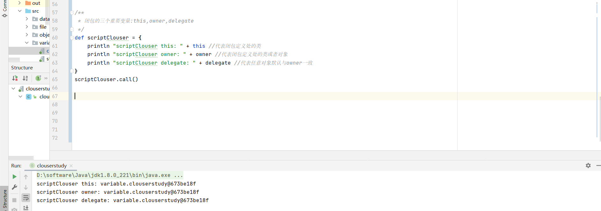Fold the scriptClouser closure at line 60
Viewport: 601px width, 211px height.
[x=72, y=38]
